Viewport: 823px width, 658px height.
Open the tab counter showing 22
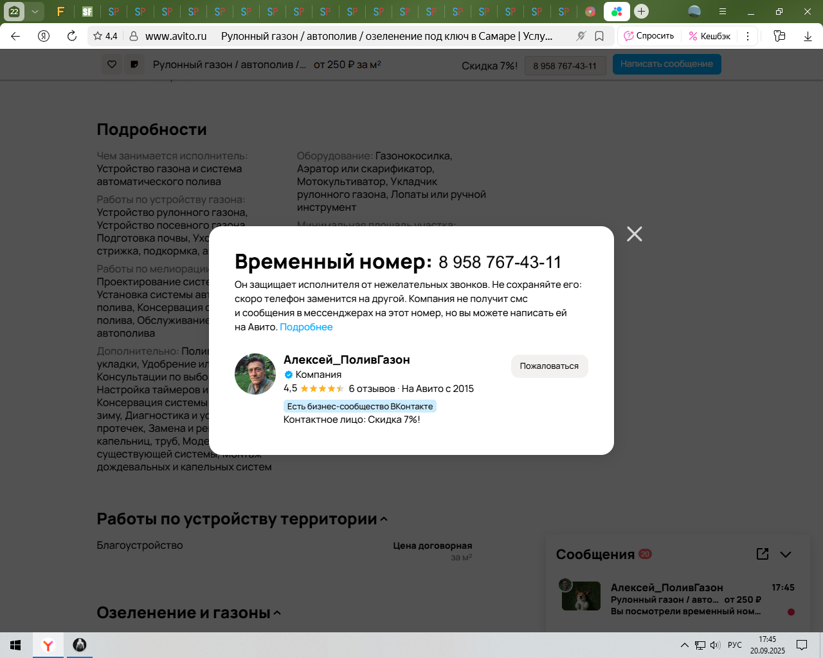tap(14, 12)
